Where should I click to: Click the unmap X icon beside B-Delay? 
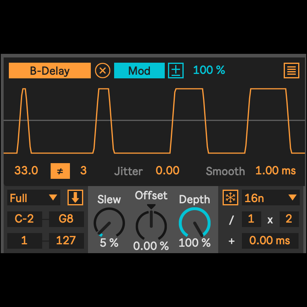click(102, 71)
